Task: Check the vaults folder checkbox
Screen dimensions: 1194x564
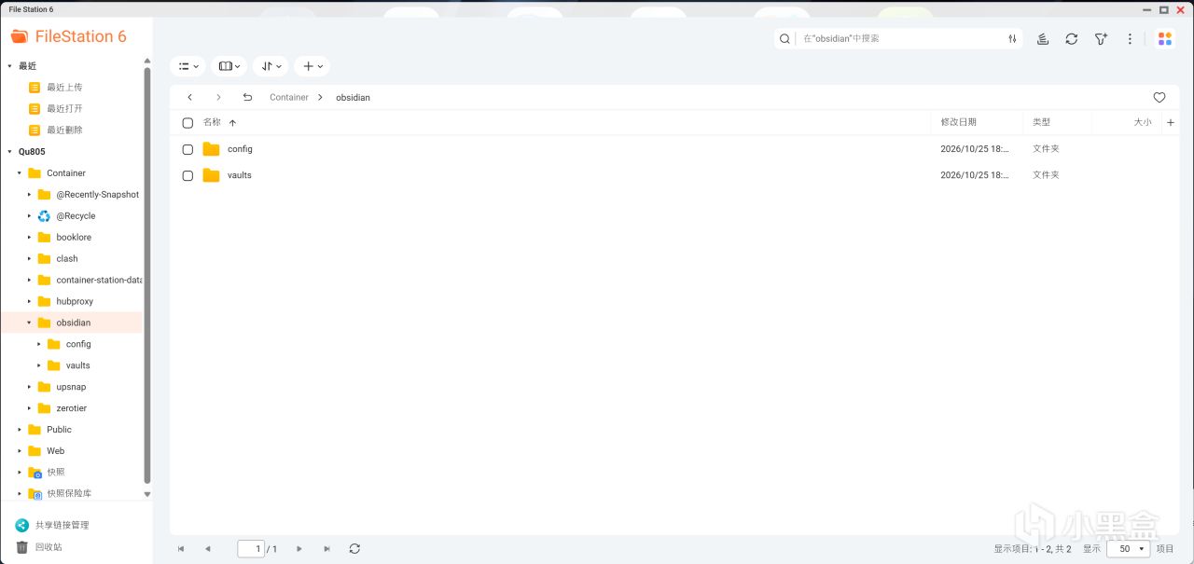Action: point(187,175)
